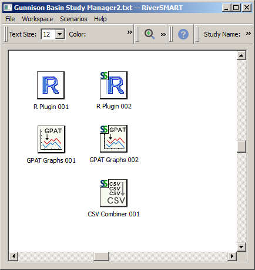The width and height of the screenshot is (255, 270).
Task: Click the 'CSV Combiner 001' label
Action: [x=114, y=214]
